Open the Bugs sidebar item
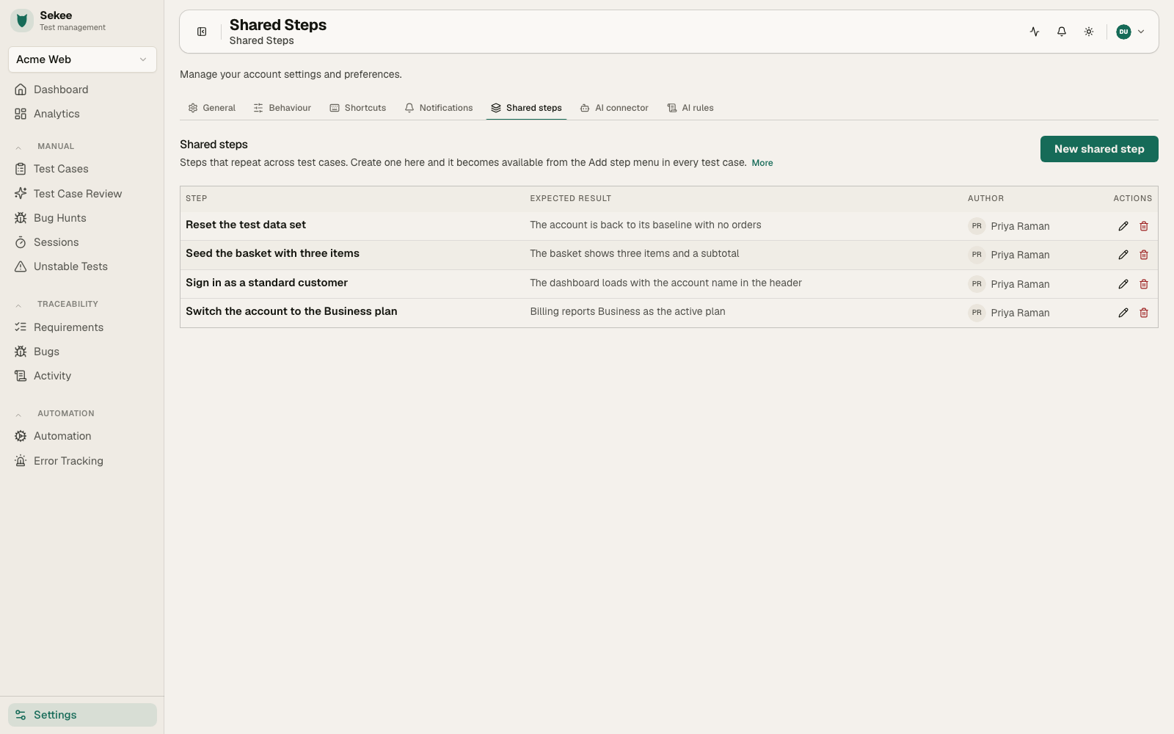The image size is (1174, 734). tap(82, 352)
